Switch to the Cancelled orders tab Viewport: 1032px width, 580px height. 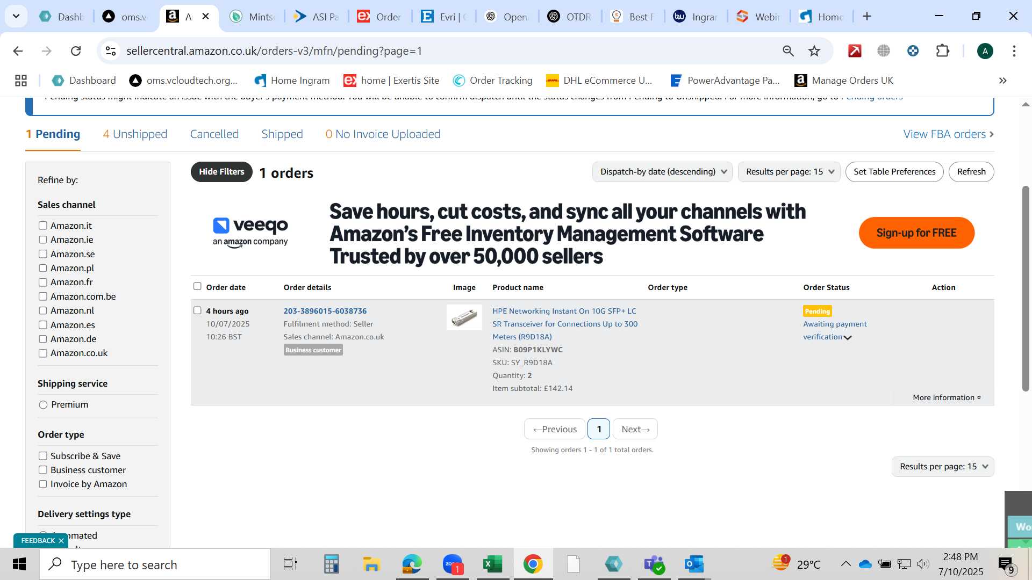click(x=214, y=134)
